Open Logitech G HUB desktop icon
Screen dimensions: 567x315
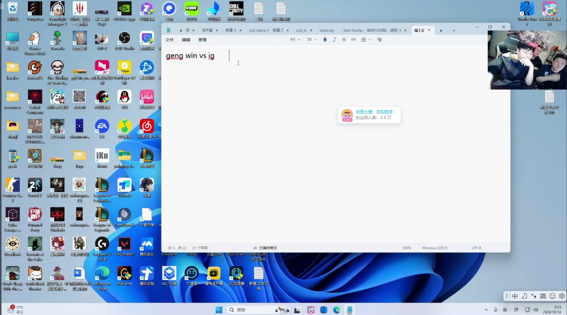pos(102,249)
